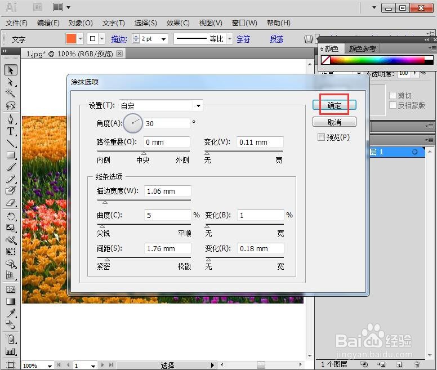Delete layer with trash icon

point(417,364)
